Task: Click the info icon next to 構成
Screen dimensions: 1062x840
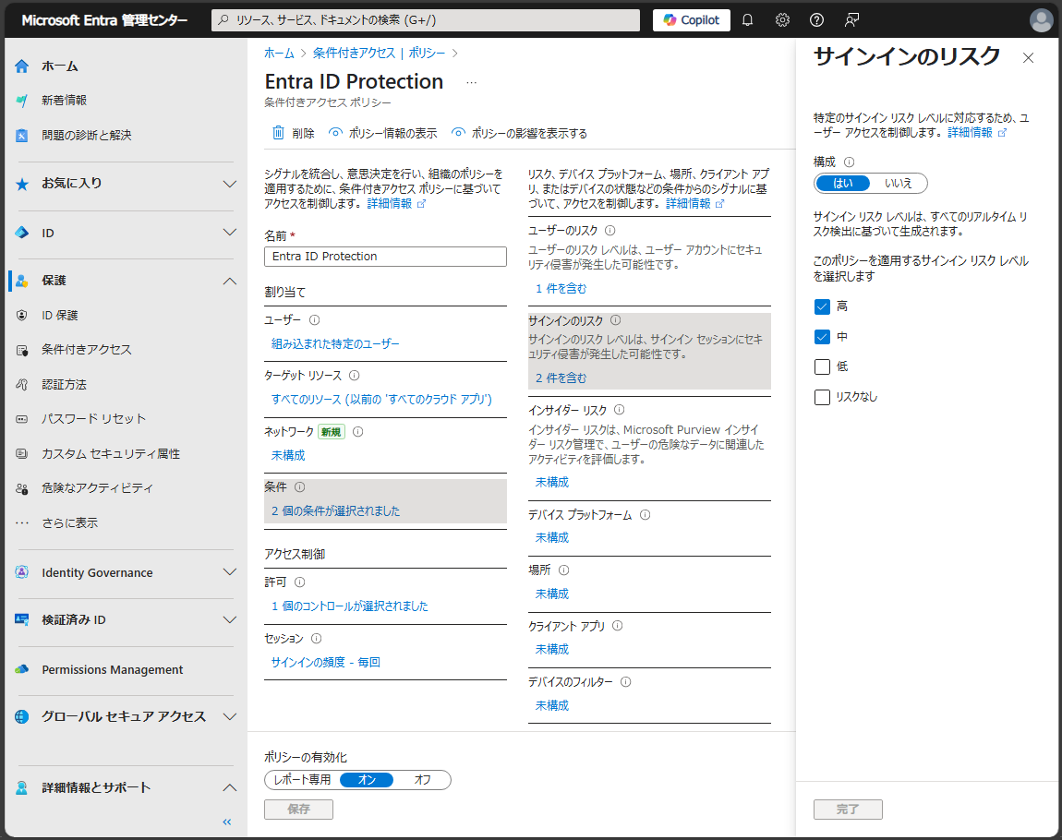Action: point(850,162)
